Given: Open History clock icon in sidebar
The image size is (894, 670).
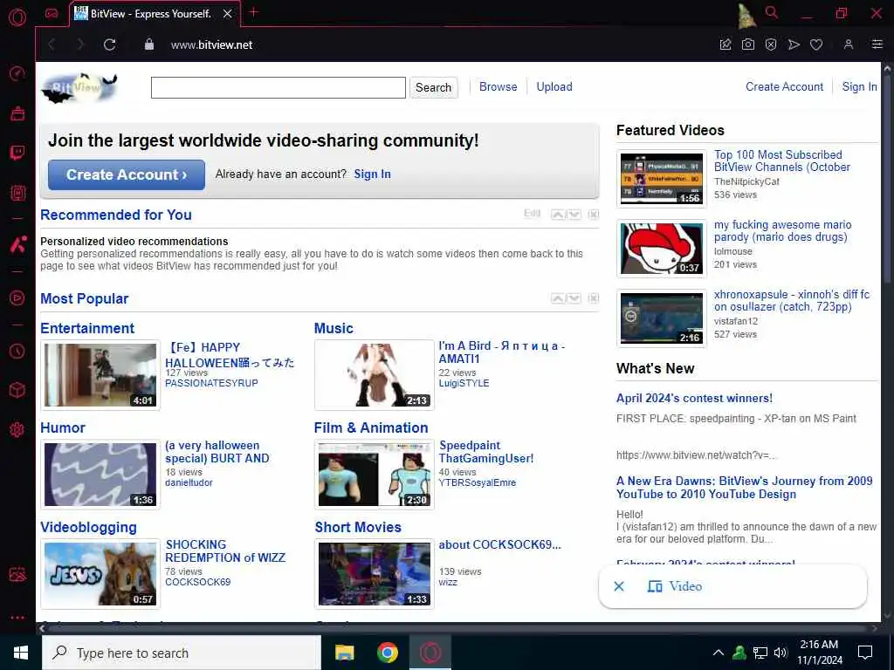Looking at the screenshot, I should pos(17,351).
